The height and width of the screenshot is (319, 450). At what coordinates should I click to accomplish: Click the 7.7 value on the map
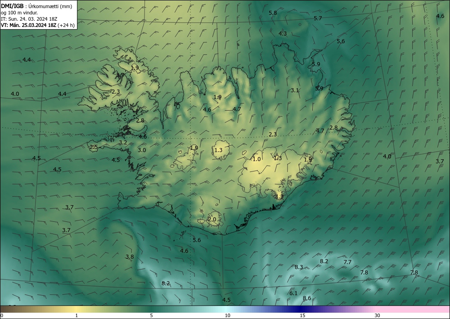pos(347,262)
